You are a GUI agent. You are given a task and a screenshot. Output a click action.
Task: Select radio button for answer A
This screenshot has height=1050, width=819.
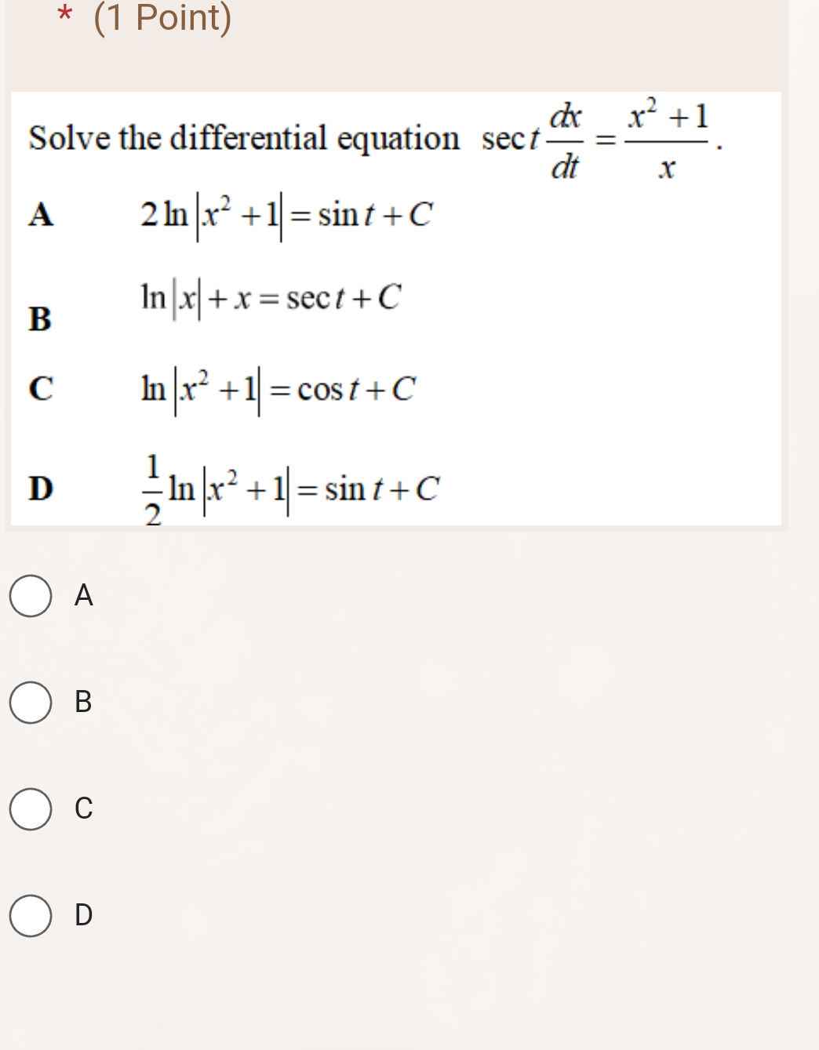[31, 598]
